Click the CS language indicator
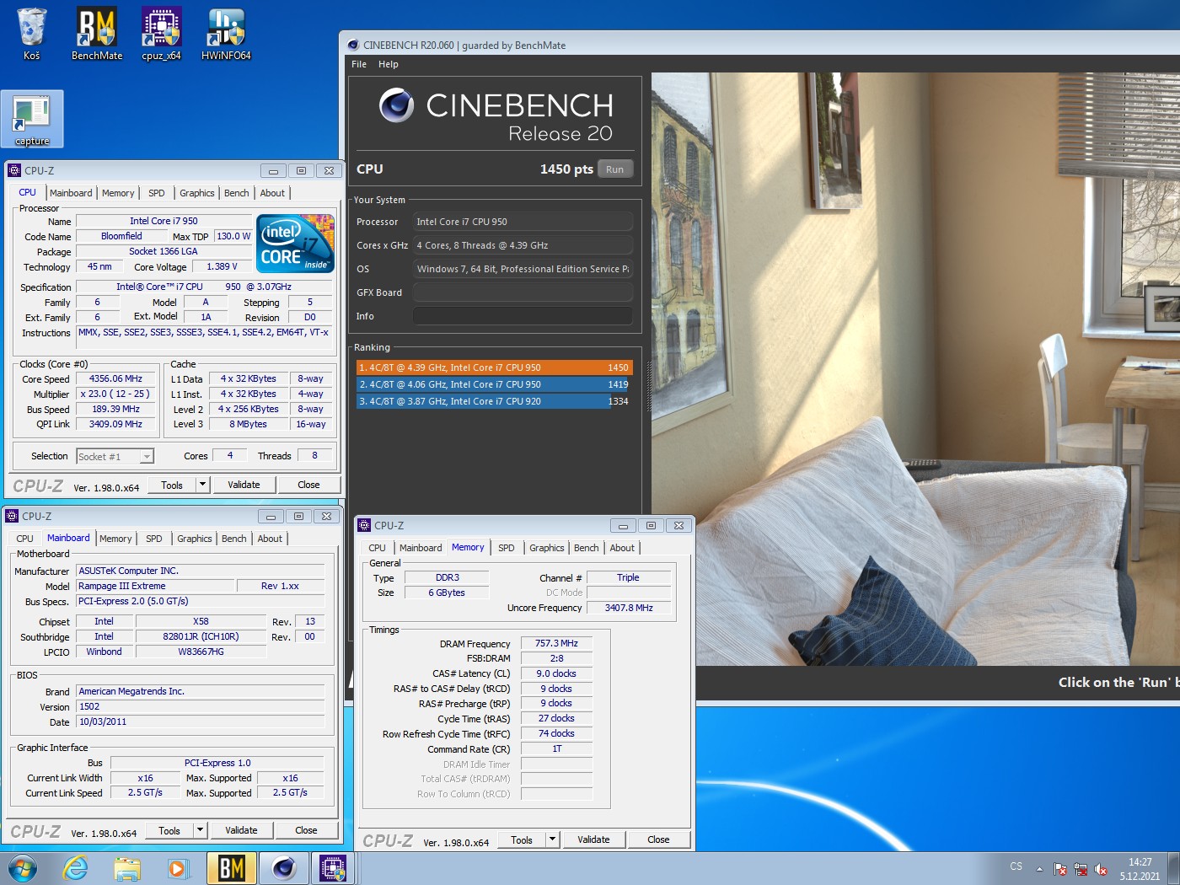Image resolution: width=1180 pixels, height=885 pixels. pos(1016,866)
